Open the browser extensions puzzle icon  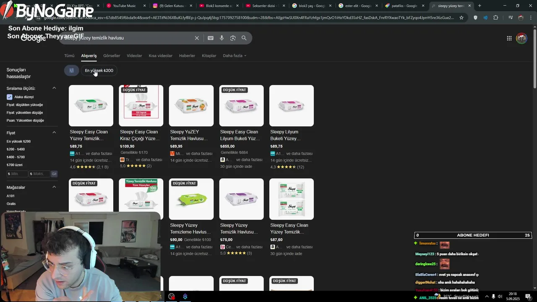[x=496, y=18]
